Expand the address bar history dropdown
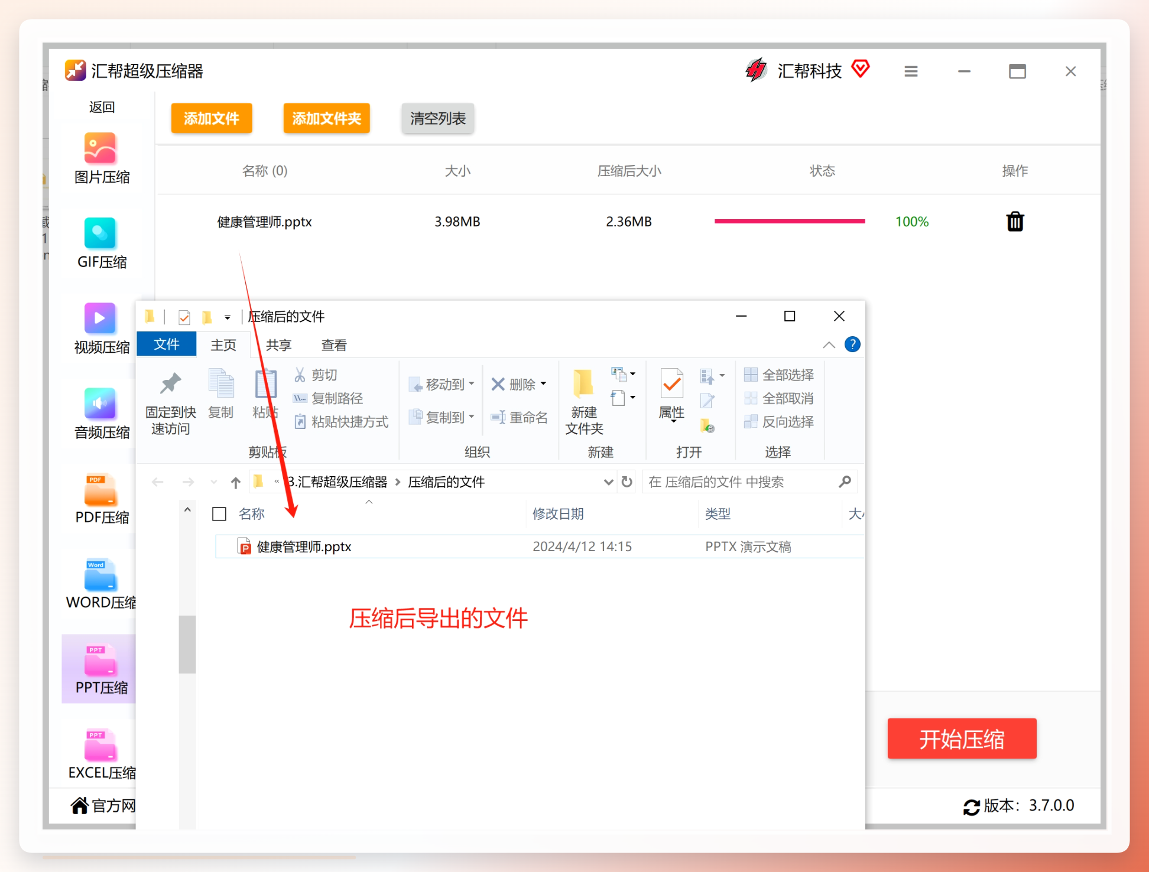The image size is (1149, 872). 608,482
